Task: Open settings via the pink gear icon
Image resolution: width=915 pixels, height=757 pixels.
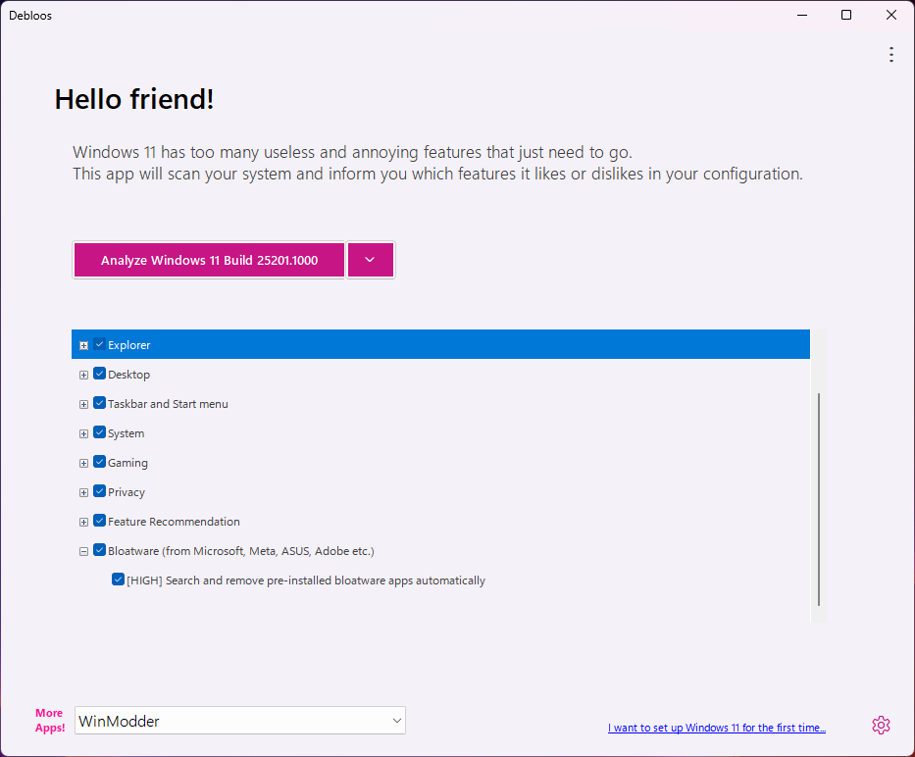Action: pyautogui.click(x=881, y=726)
